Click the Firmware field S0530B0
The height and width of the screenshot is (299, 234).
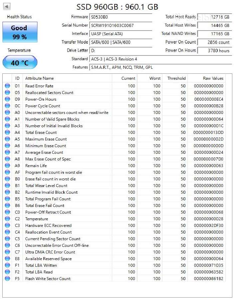point(121,17)
